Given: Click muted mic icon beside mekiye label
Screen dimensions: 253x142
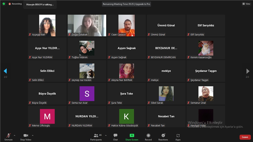Looking at the screenshot, I should coord(149,80).
